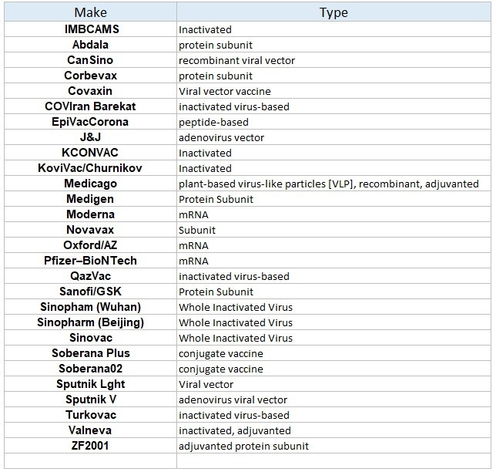The width and height of the screenshot is (496, 472).
Task: Click the Make column header
Action: click(x=90, y=12)
